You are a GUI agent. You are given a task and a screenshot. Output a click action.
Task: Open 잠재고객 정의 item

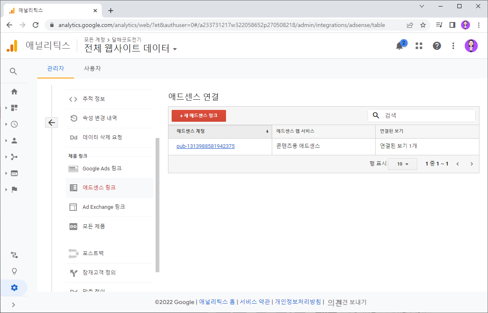pos(110,273)
